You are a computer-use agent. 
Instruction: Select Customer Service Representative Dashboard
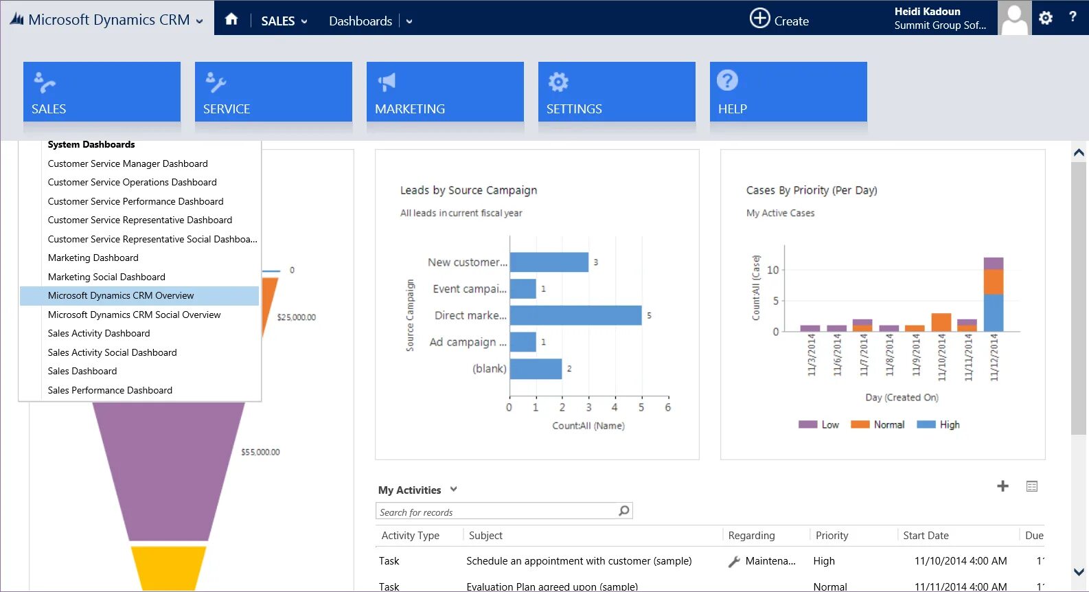pyautogui.click(x=140, y=220)
